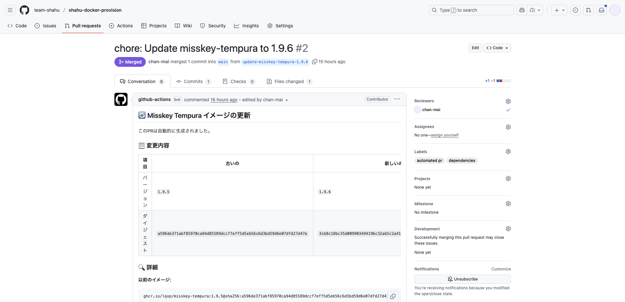Open the notifications inbox icon
Image resolution: width=625 pixels, height=302 pixels.
click(602, 10)
